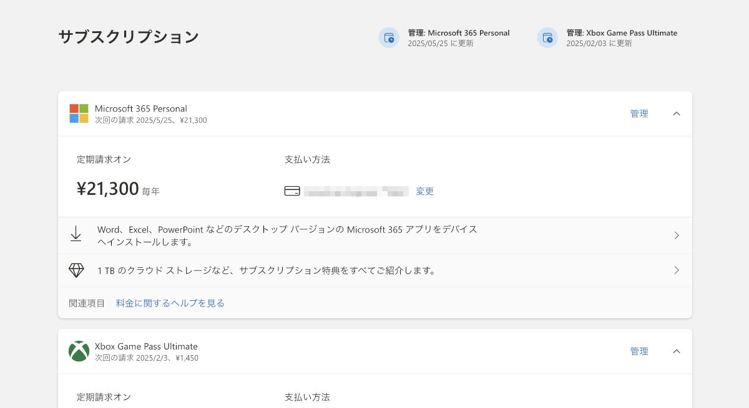Click the blue card icon near Microsoft 365 update
Viewport: 749px width, 408px height.
[x=389, y=37]
